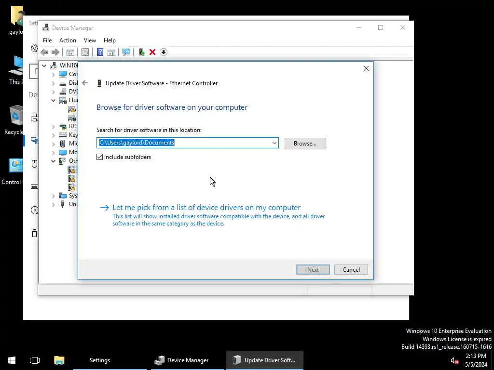This screenshot has width=494, height=370.
Task: Click the Back arrow in Device Manager toolbar
Action: click(x=44, y=52)
